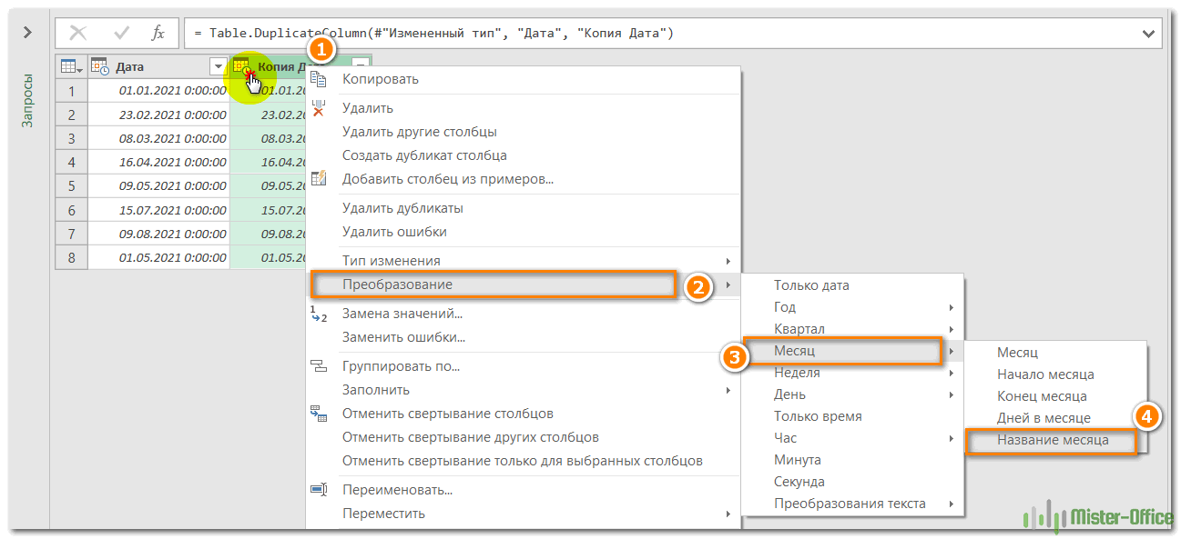Expand the formula bar with chevron
The width and height of the screenshot is (1181, 539).
coord(1147,34)
